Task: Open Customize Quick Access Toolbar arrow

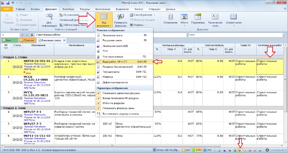Action: coord(30,3)
